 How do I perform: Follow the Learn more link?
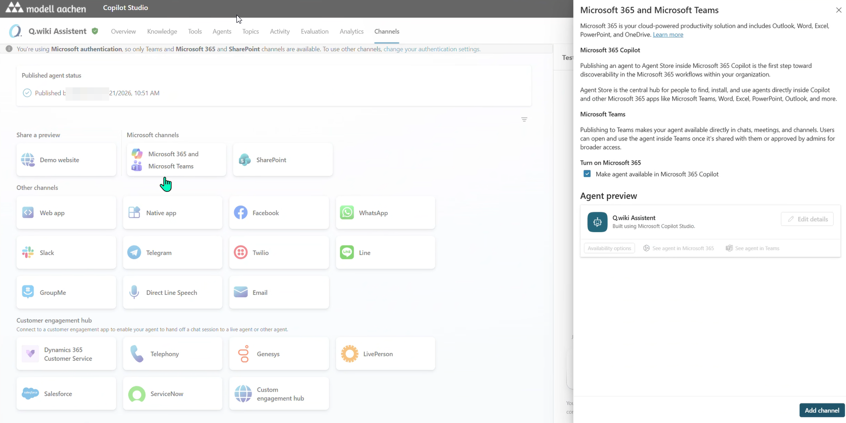coord(668,35)
